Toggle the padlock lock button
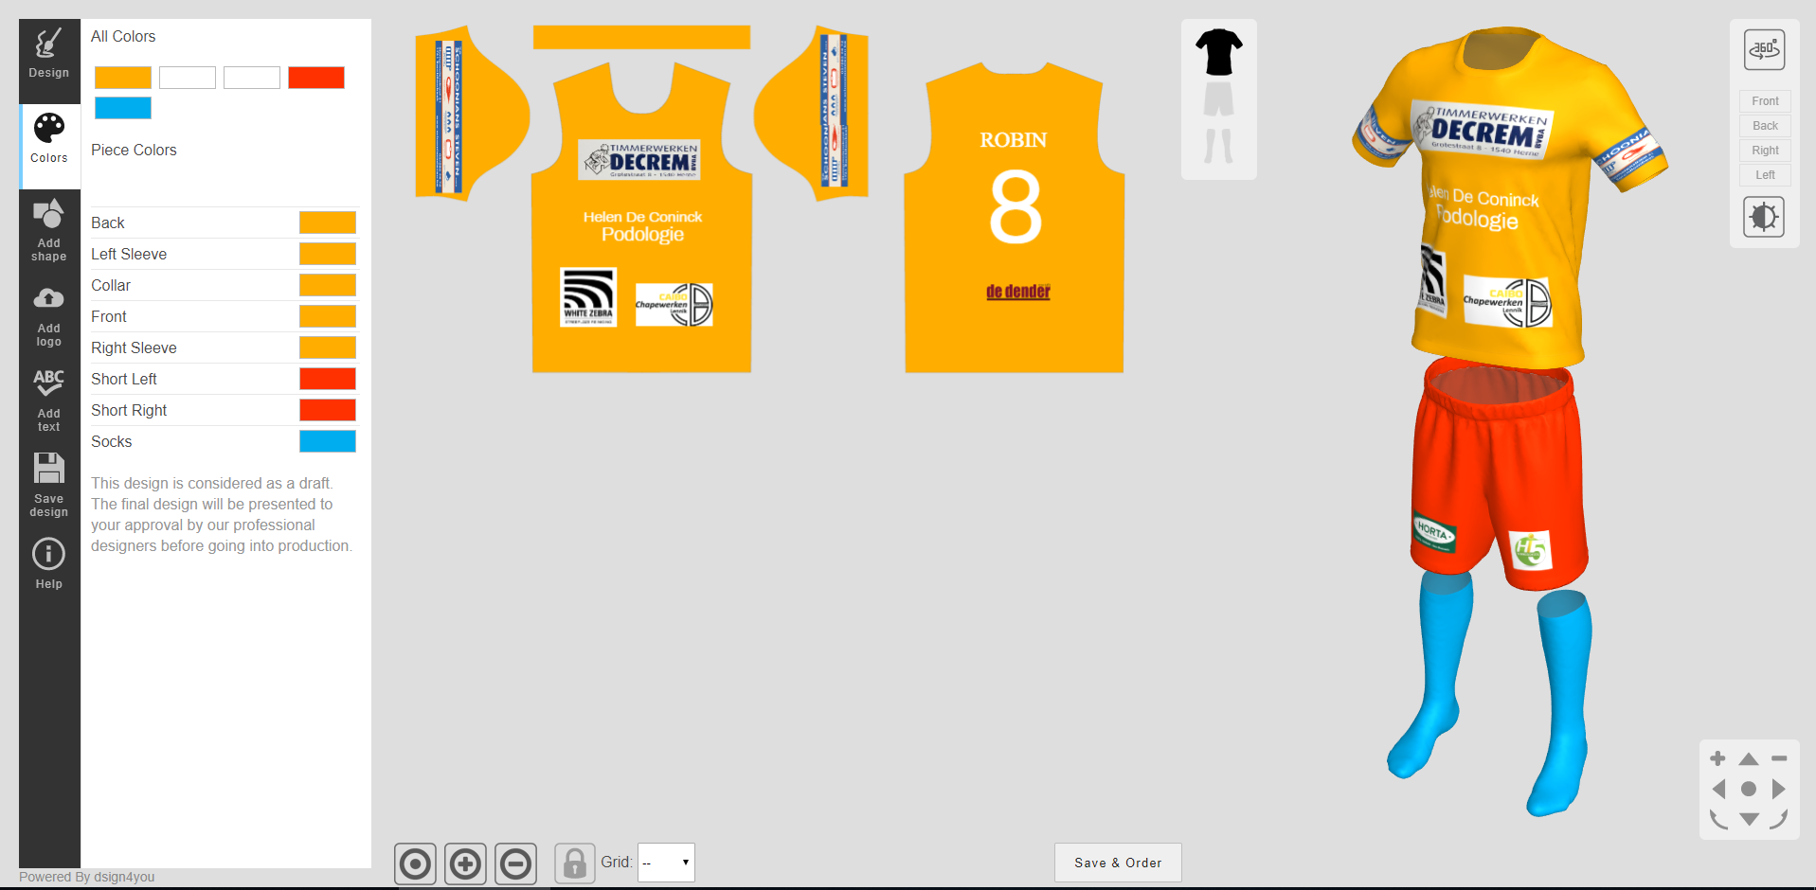This screenshot has height=890, width=1816. 574,863
